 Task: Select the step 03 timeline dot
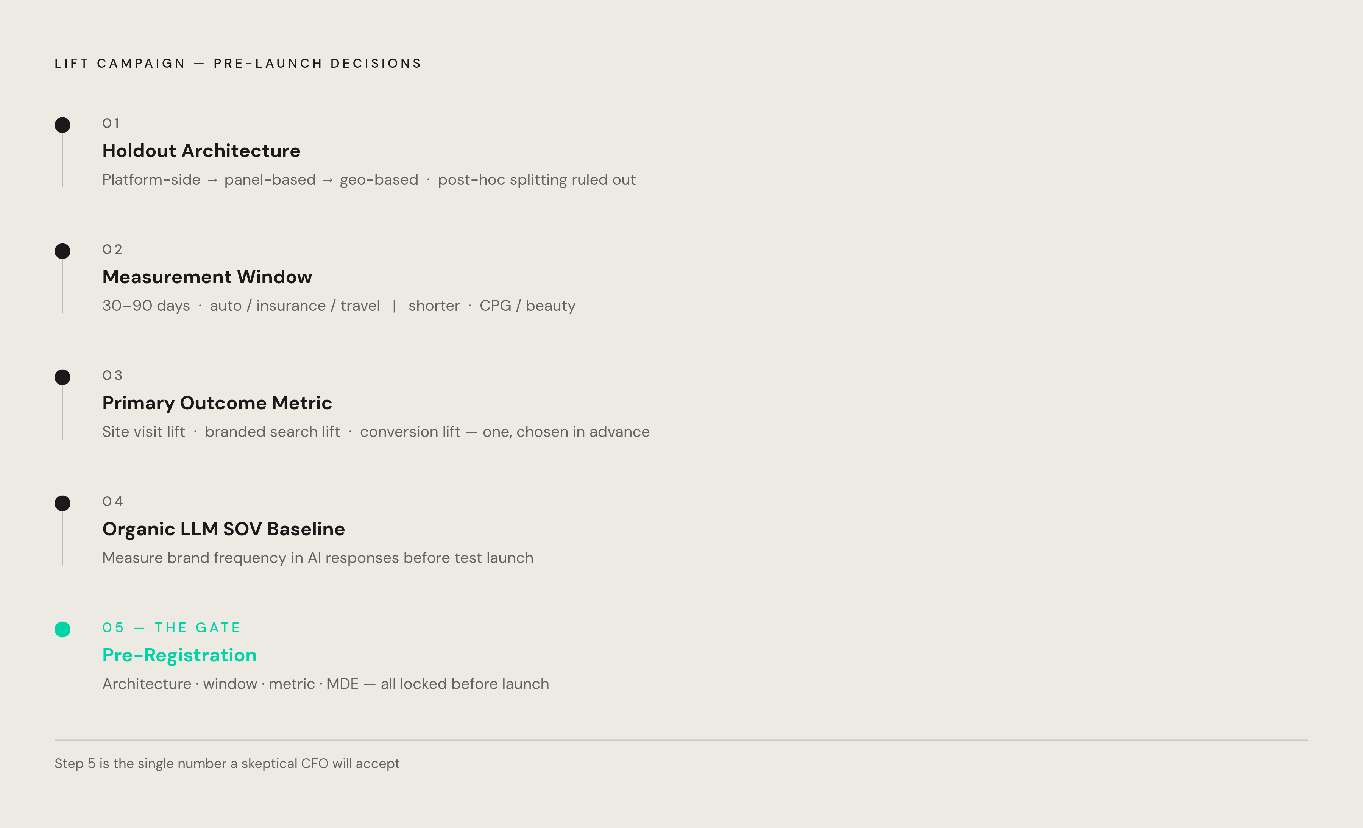click(x=62, y=377)
